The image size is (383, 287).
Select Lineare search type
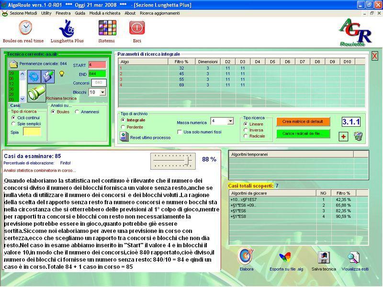pos(246,124)
